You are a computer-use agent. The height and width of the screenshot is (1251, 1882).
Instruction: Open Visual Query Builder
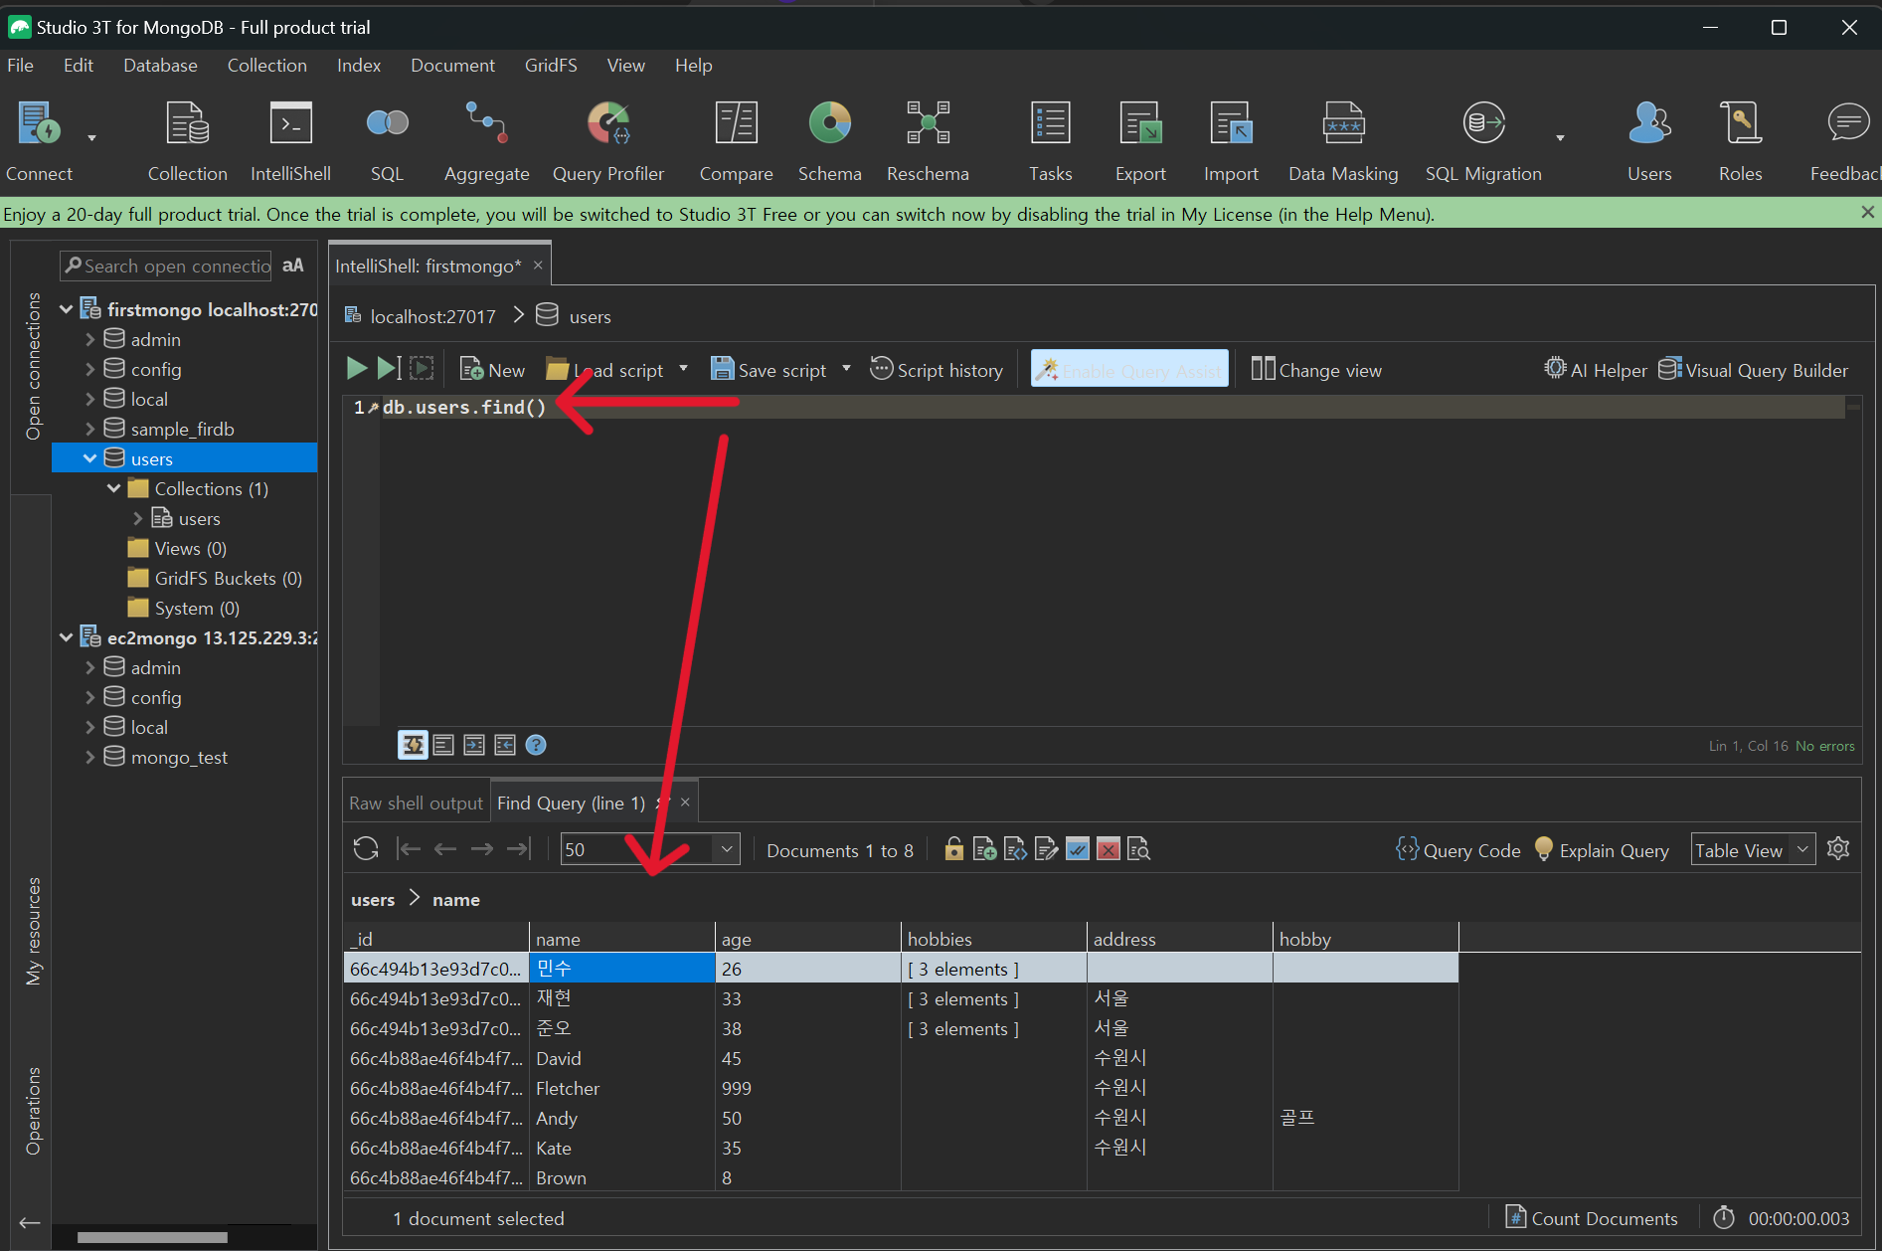click(x=1754, y=370)
